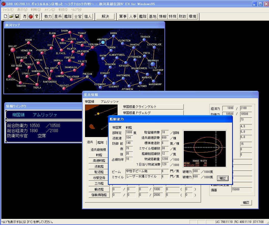Select the Walhalla star node
The height and width of the screenshot is (225, 269).
[x=153, y=64]
